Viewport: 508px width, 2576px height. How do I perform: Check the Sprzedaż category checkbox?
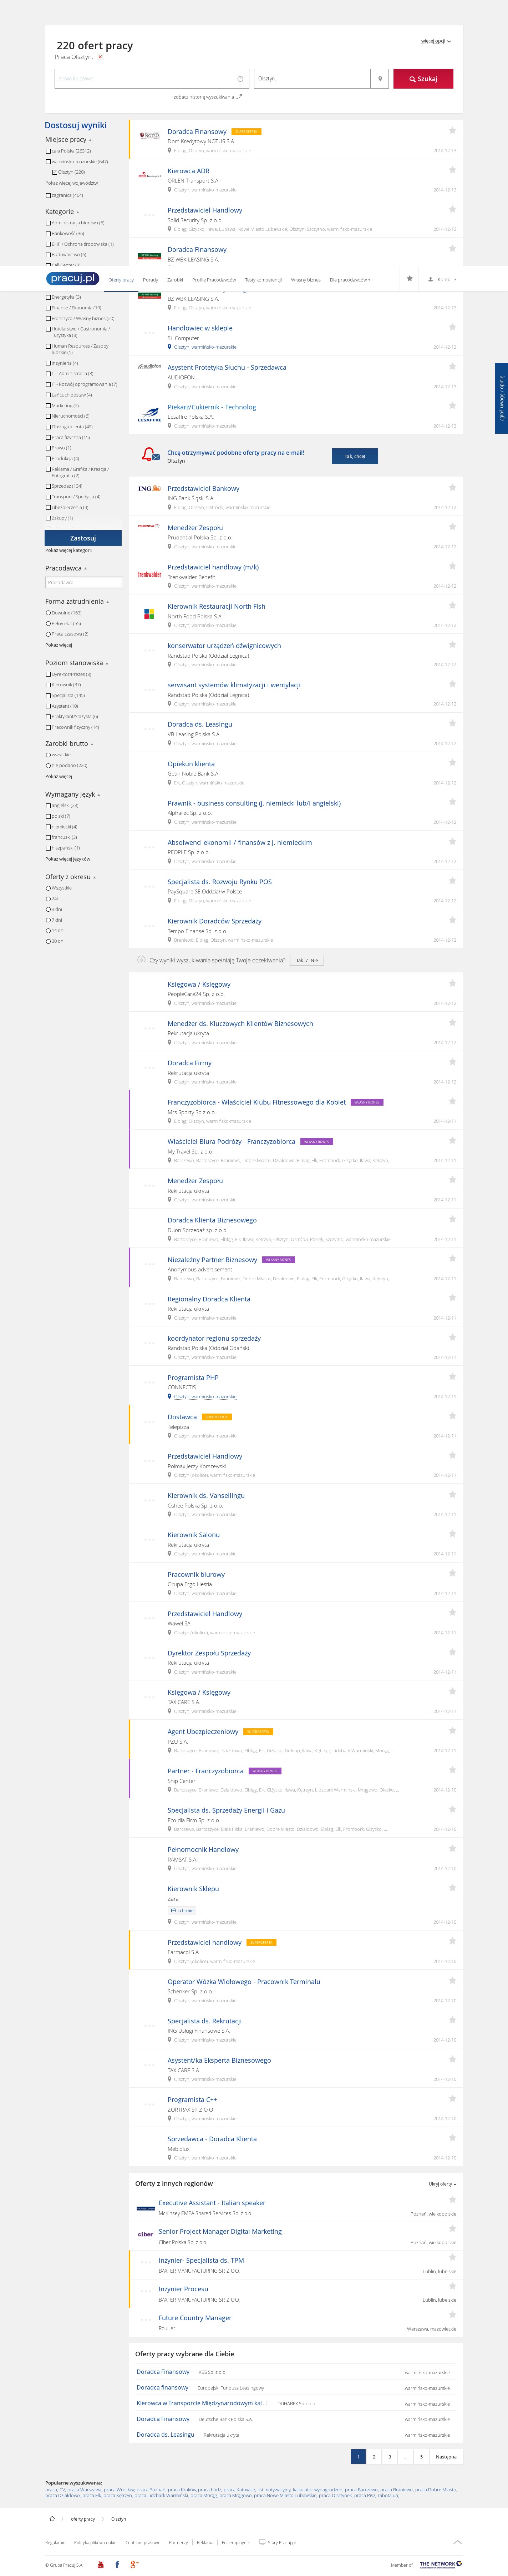pos(48,486)
